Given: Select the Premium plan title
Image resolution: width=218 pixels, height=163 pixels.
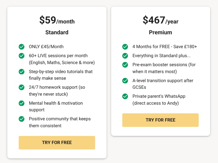Looking at the screenshot, I should coord(160,32).
